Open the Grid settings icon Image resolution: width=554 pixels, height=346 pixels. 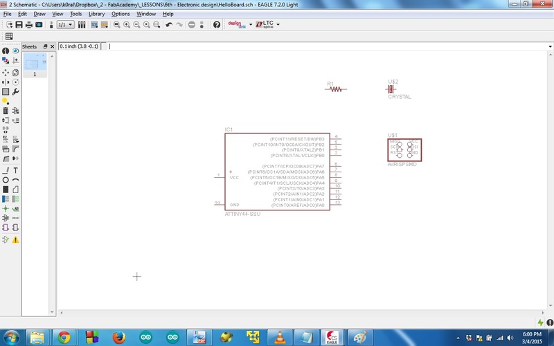9,37
